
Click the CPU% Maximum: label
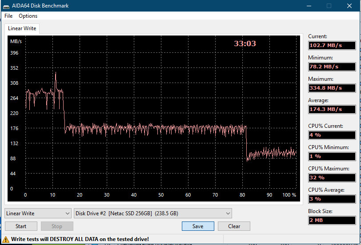tap(329, 169)
